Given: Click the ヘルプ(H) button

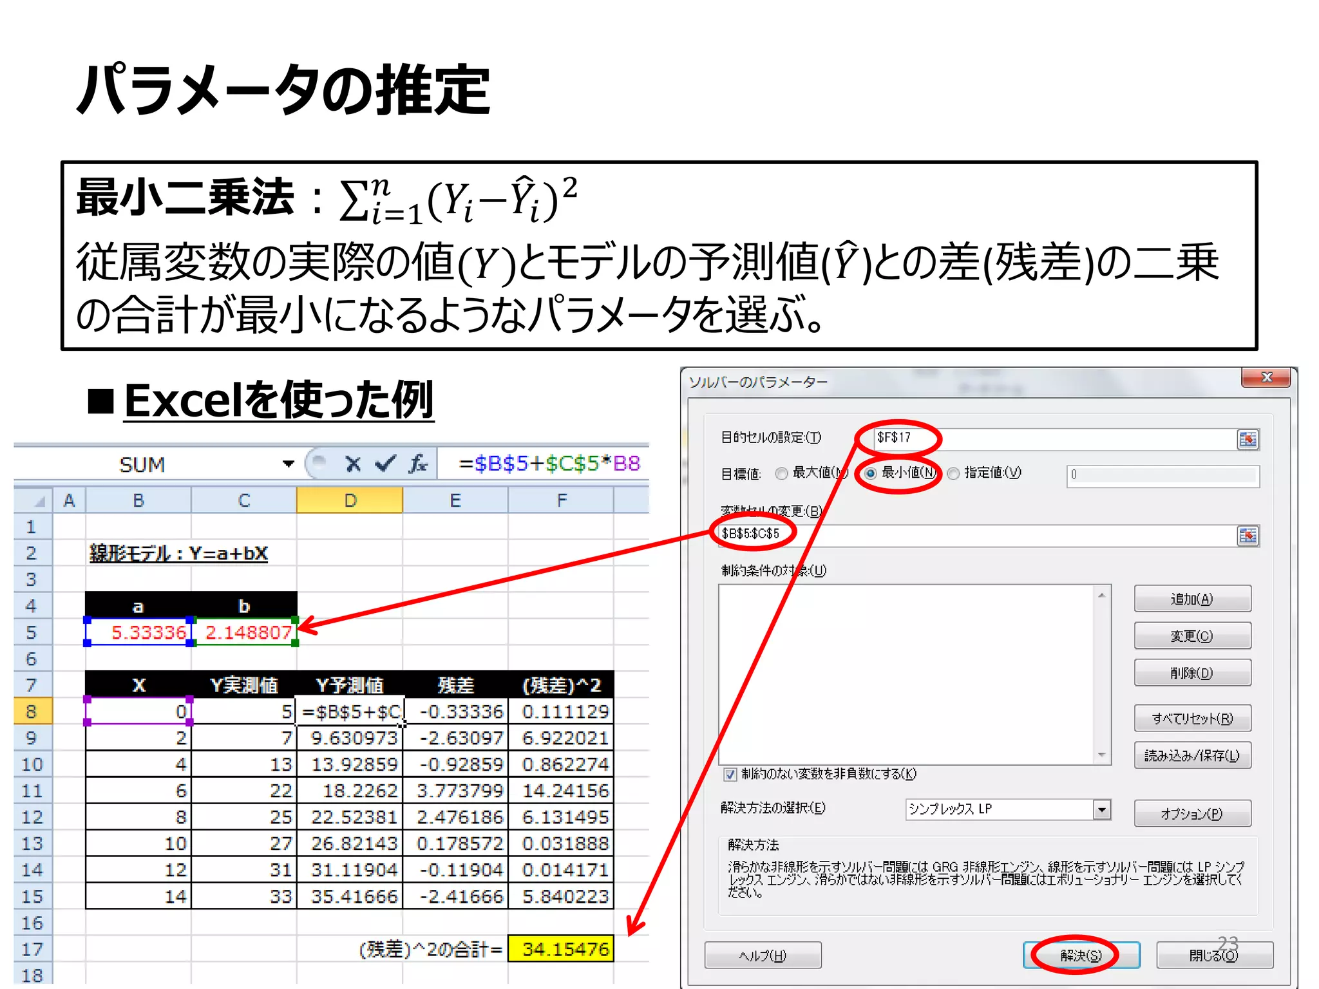Looking at the screenshot, I should [763, 955].
